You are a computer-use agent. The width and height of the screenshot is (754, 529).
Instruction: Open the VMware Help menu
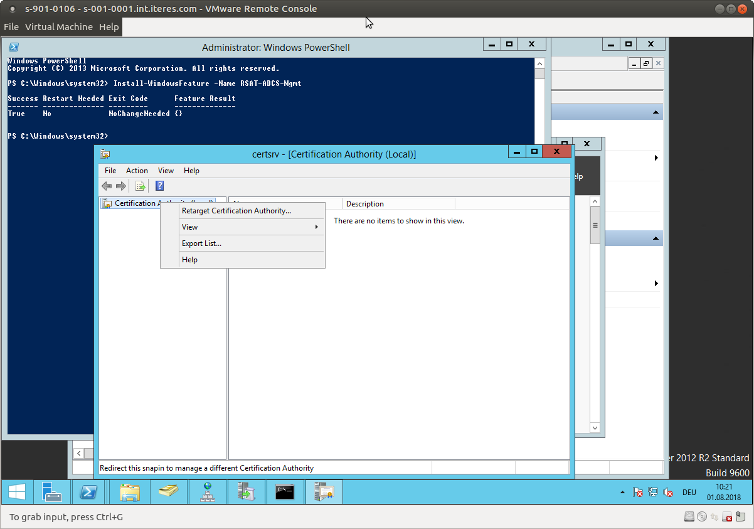109,27
